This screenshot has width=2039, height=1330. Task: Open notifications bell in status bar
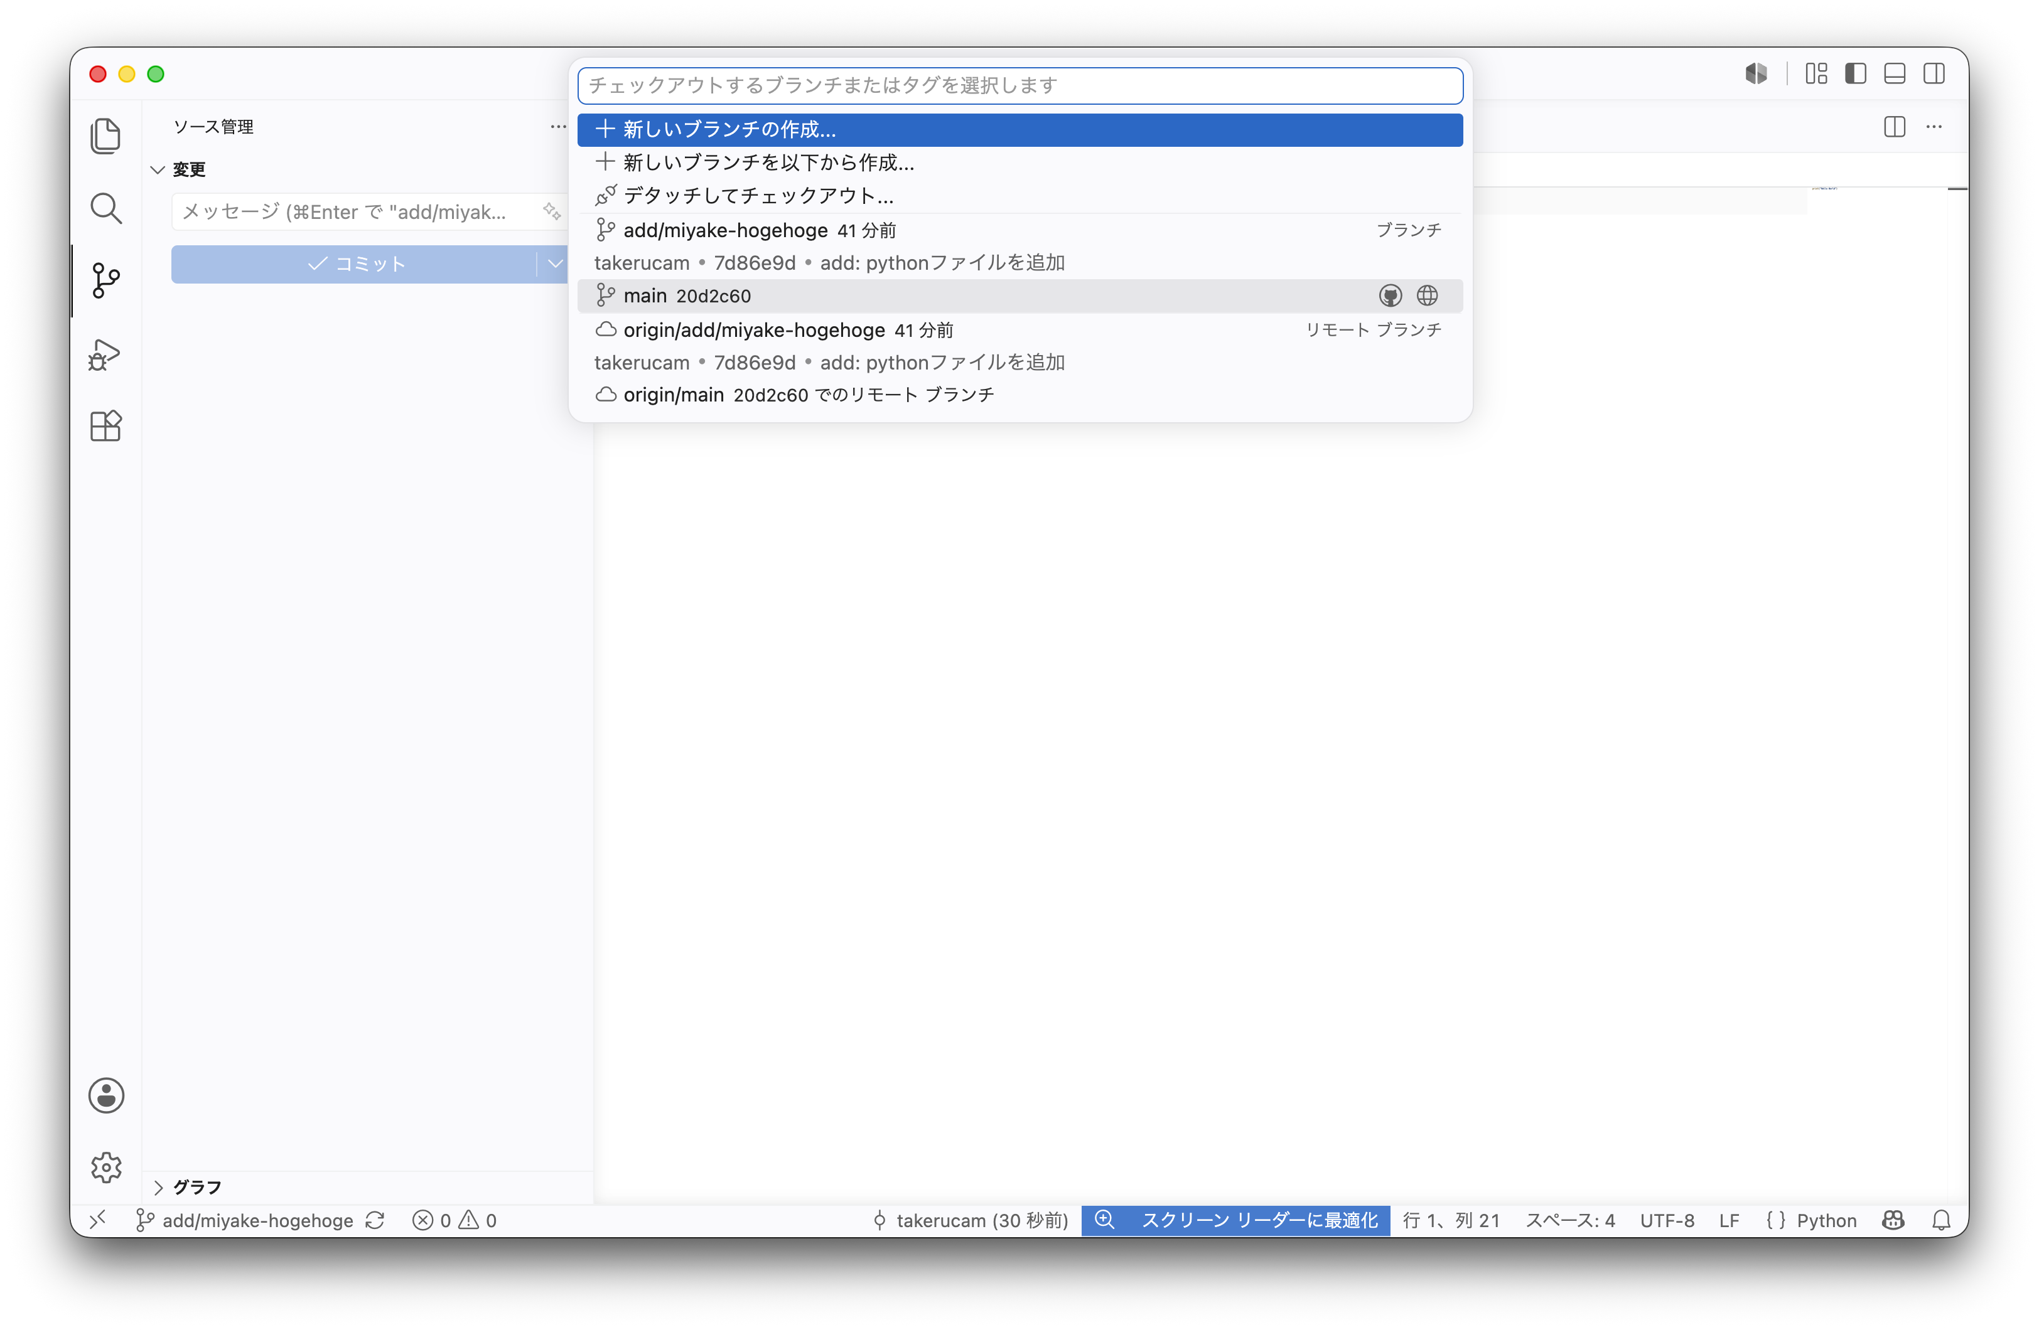pyautogui.click(x=1942, y=1220)
